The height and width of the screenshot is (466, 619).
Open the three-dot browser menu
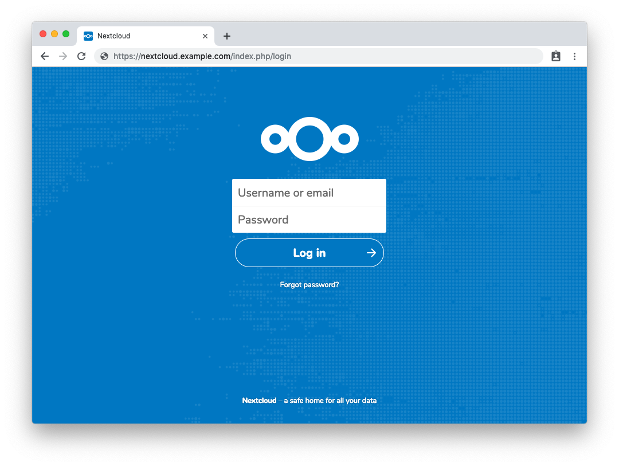(574, 57)
